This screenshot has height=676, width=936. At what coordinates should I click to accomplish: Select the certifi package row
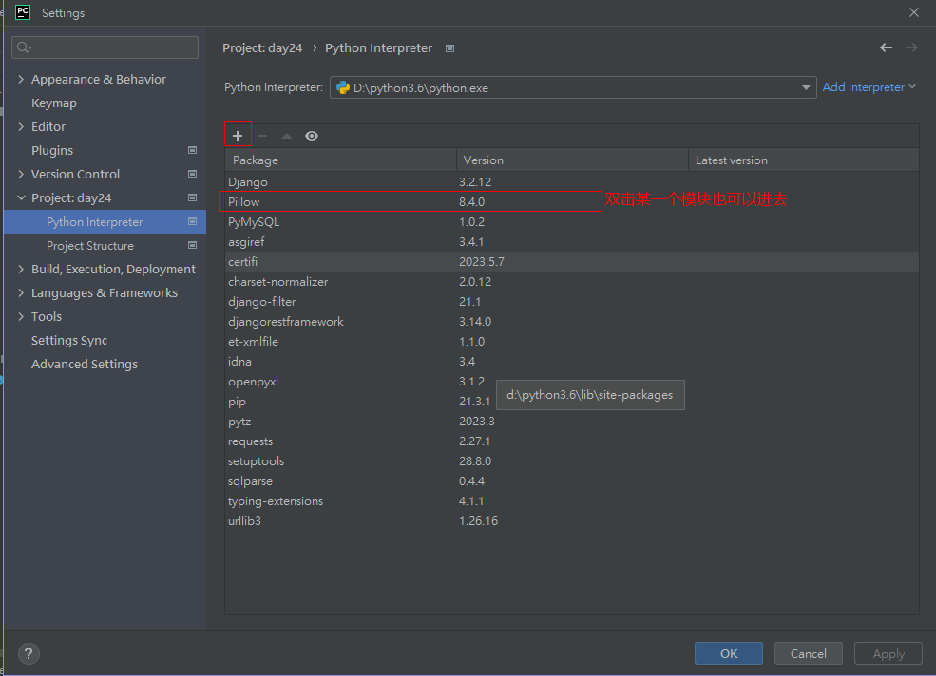572,261
